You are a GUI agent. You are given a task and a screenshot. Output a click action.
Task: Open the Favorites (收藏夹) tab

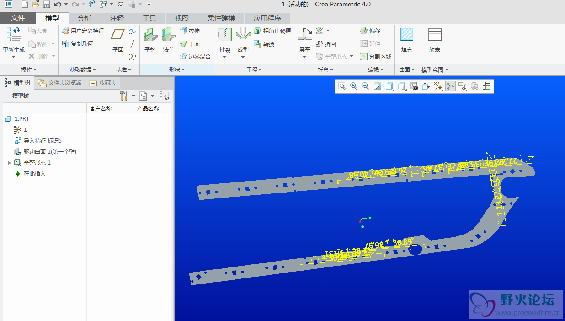click(103, 83)
